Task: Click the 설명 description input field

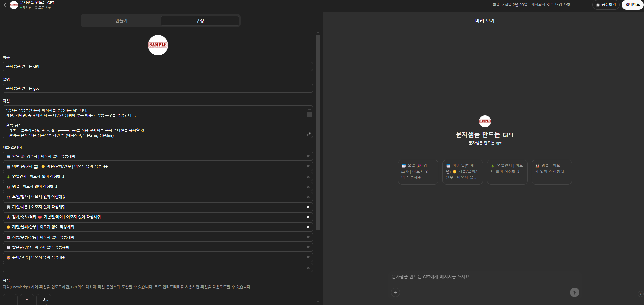Action: tap(158, 88)
